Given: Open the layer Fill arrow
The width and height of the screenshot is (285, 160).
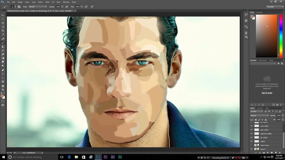Looking at the screenshot, I should (x=283, y=120).
